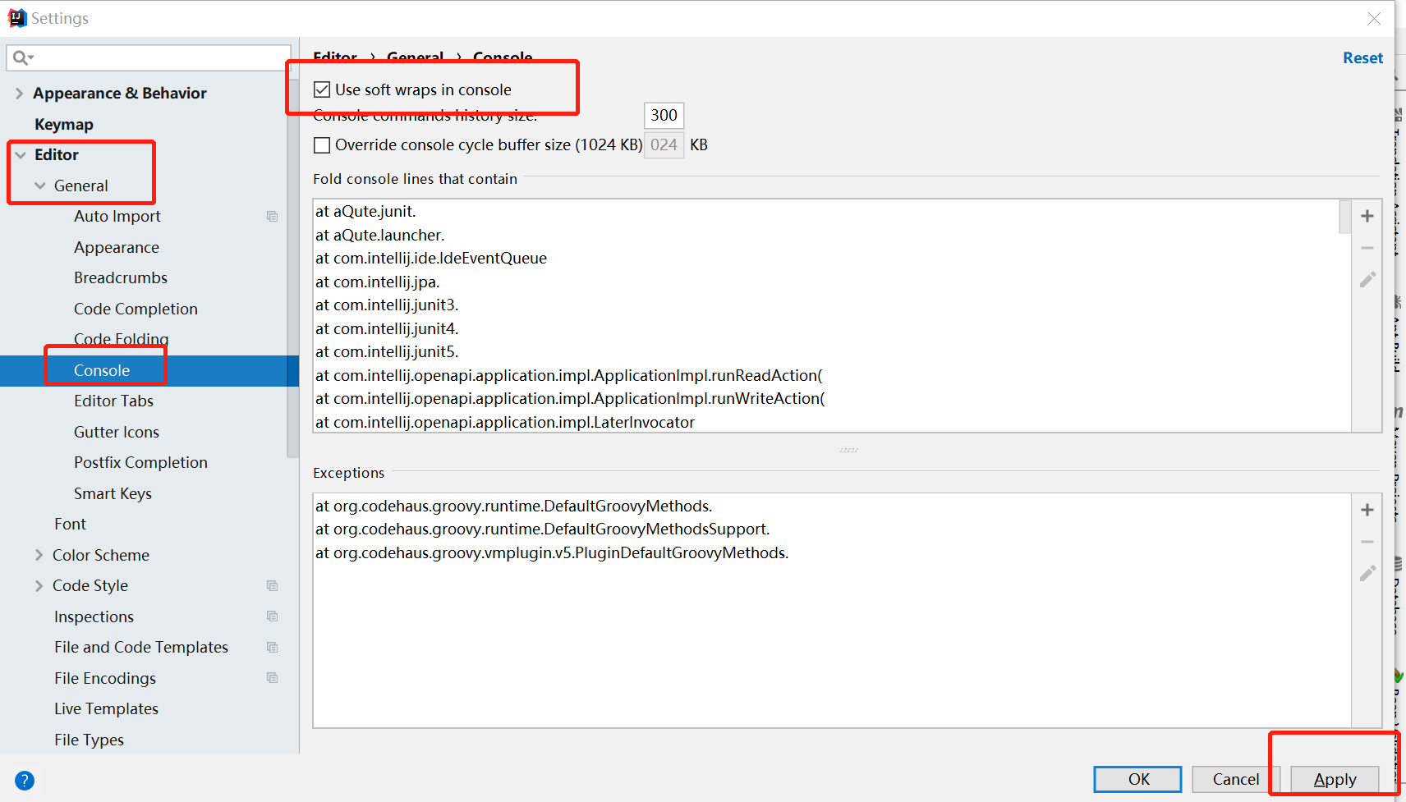Open File and Code Templates settings
The height and width of the screenshot is (802, 1406).
click(x=141, y=648)
